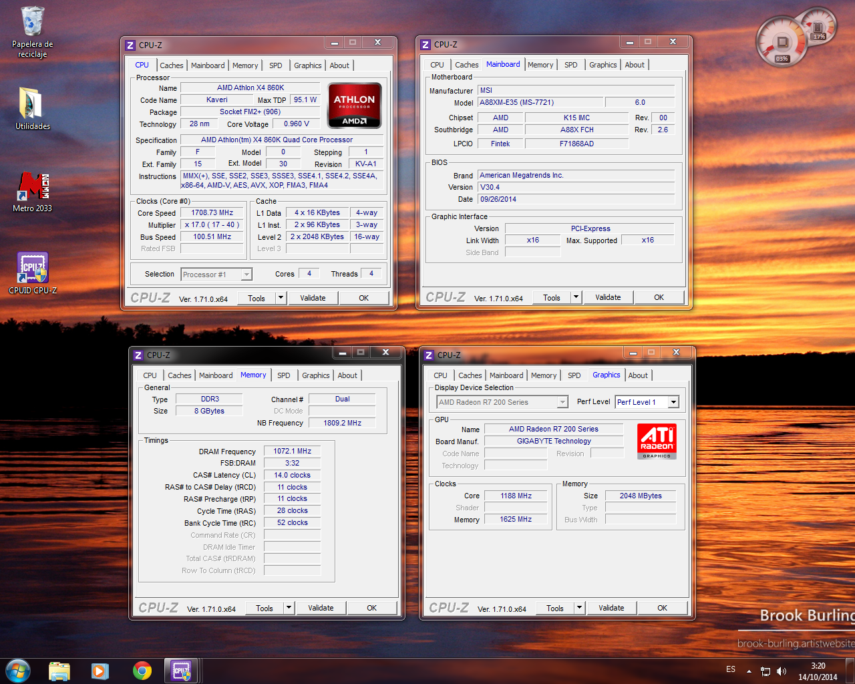Select the Mainboard tab in the Mainboard window
Screen dimensions: 855x684
pyautogui.click(x=503, y=64)
